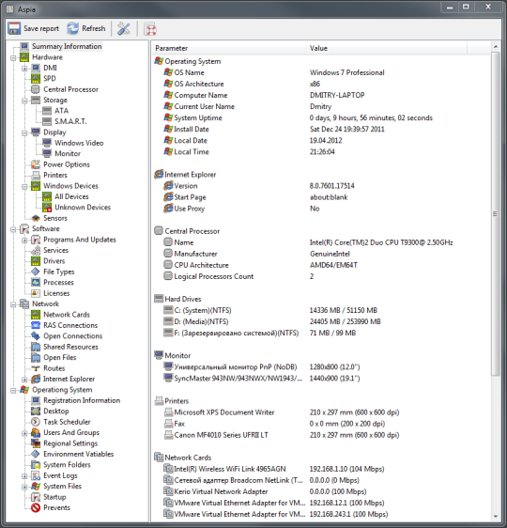This screenshot has width=507, height=528.
Task: Collapse the Operating System tree node
Action: tap(13, 391)
